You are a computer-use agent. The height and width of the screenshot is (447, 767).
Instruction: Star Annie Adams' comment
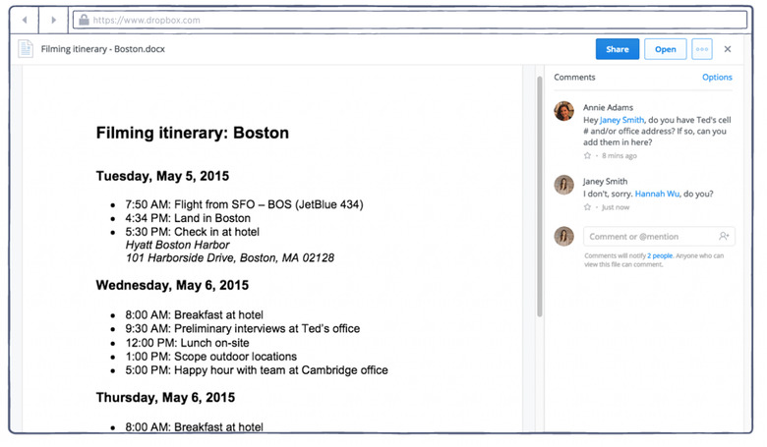point(587,156)
